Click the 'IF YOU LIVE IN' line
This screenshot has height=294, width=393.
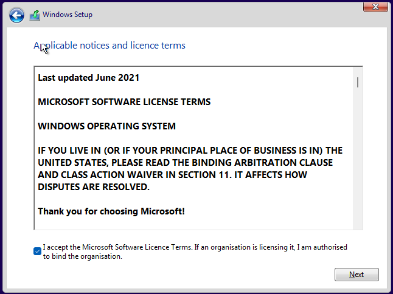[190, 151]
